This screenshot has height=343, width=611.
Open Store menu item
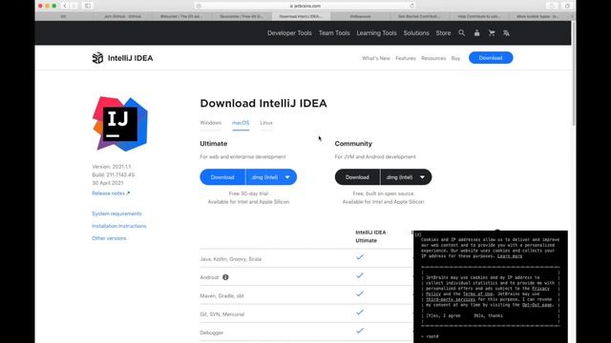click(x=443, y=33)
